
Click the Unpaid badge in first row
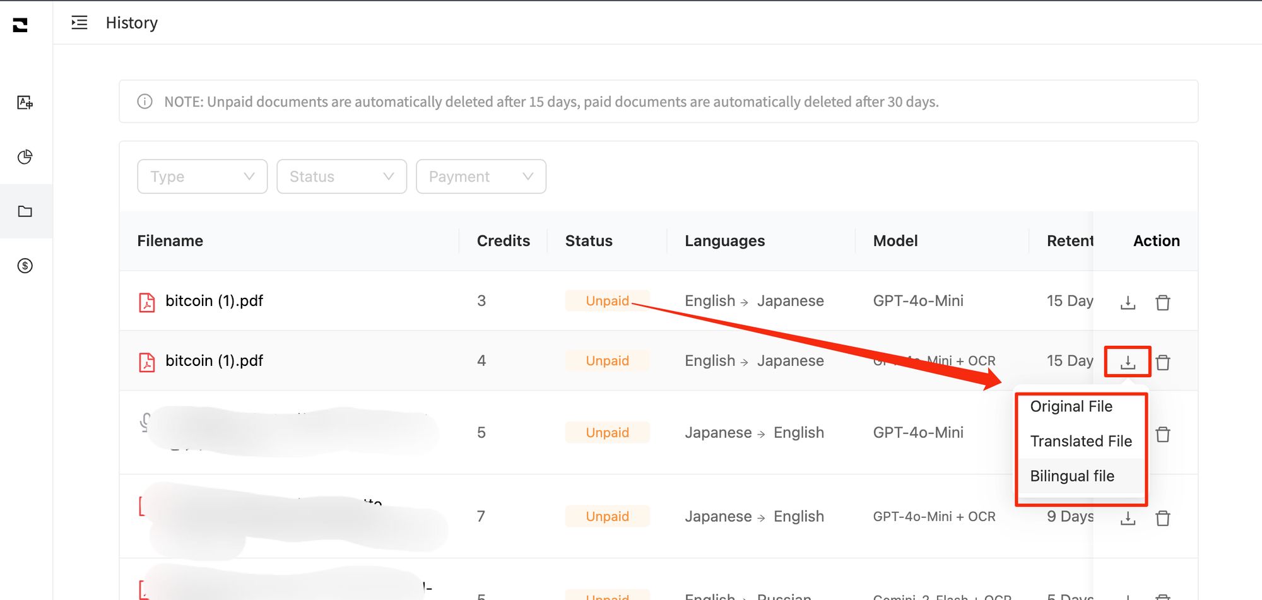pyautogui.click(x=606, y=301)
